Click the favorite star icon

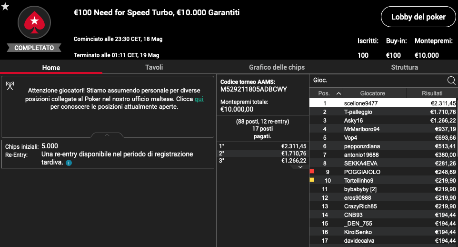(x=5, y=6)
